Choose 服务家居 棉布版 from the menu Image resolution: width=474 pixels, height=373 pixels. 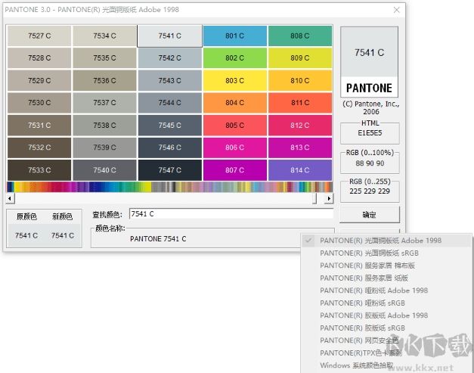(367, 266)
